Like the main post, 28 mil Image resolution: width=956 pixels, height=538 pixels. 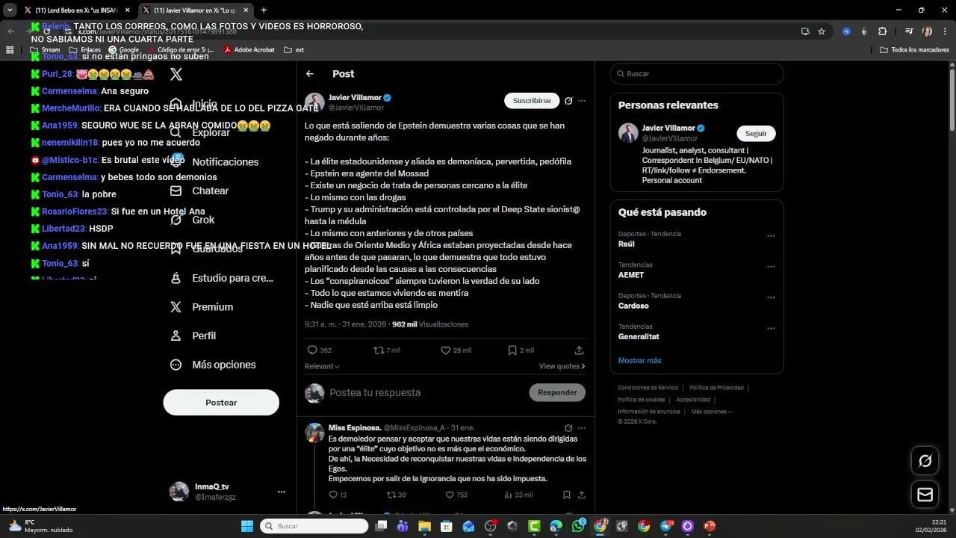coord(456,350)
